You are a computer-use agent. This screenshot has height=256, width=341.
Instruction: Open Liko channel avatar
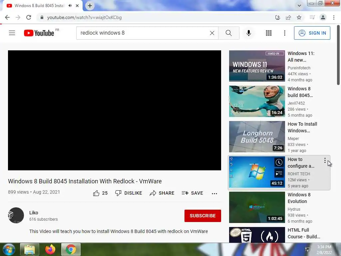click(16, 215)
